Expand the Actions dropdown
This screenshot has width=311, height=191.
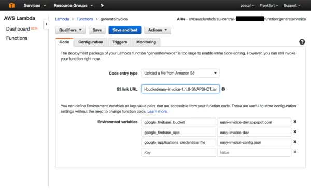pyautogui.click(x=158, y=30)
